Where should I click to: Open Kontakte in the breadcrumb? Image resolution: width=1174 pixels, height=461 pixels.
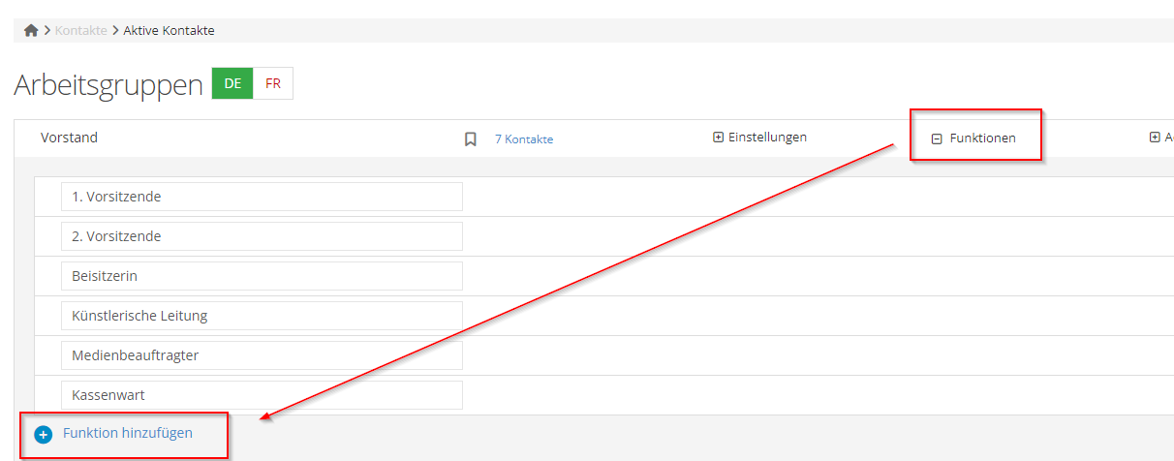coord(81,31)
